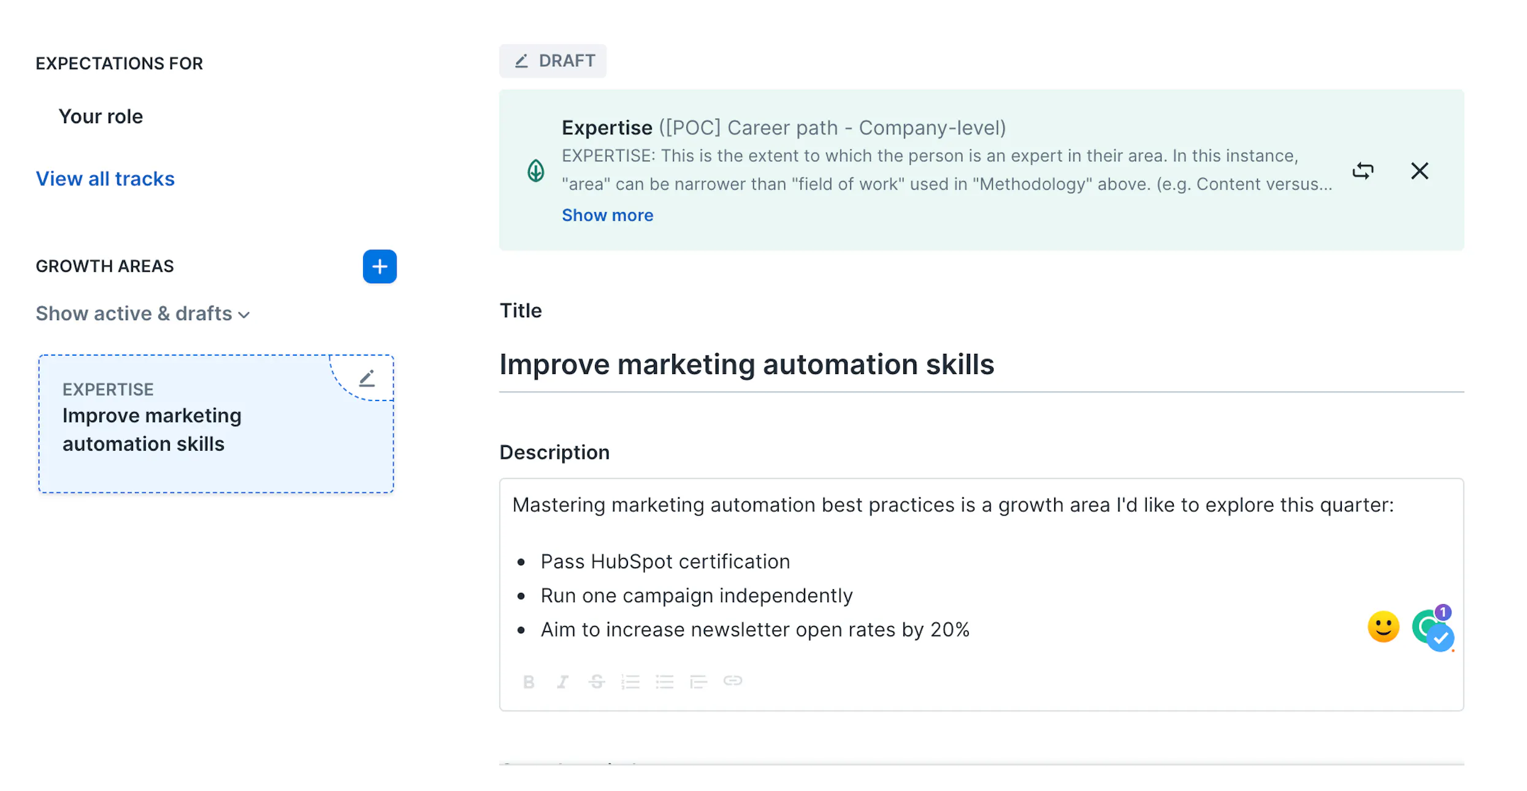The height and width of the screenshot is (791, 1527).
Task: Apply indent formatting in description toolbar
Action: tap(698, 681)
